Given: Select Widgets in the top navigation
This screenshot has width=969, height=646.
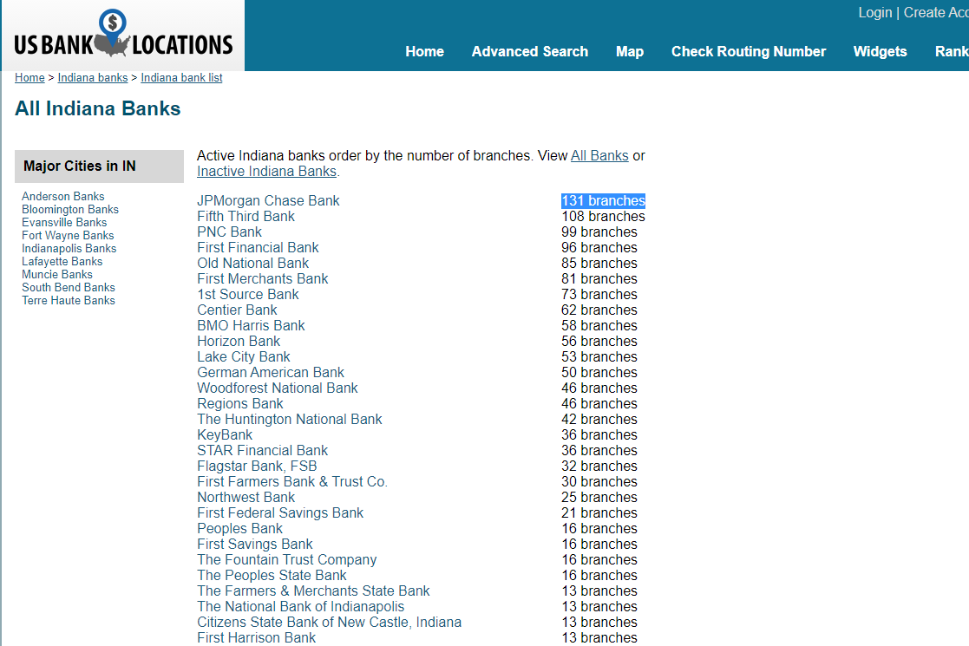Looking at the screenshot, I should coord(880,51).
